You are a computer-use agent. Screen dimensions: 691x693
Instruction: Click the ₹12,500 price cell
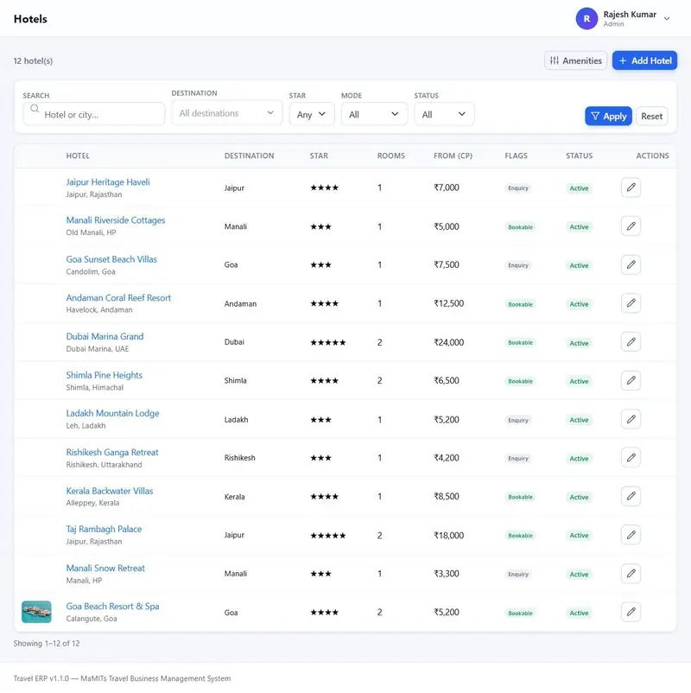point(449,303)
